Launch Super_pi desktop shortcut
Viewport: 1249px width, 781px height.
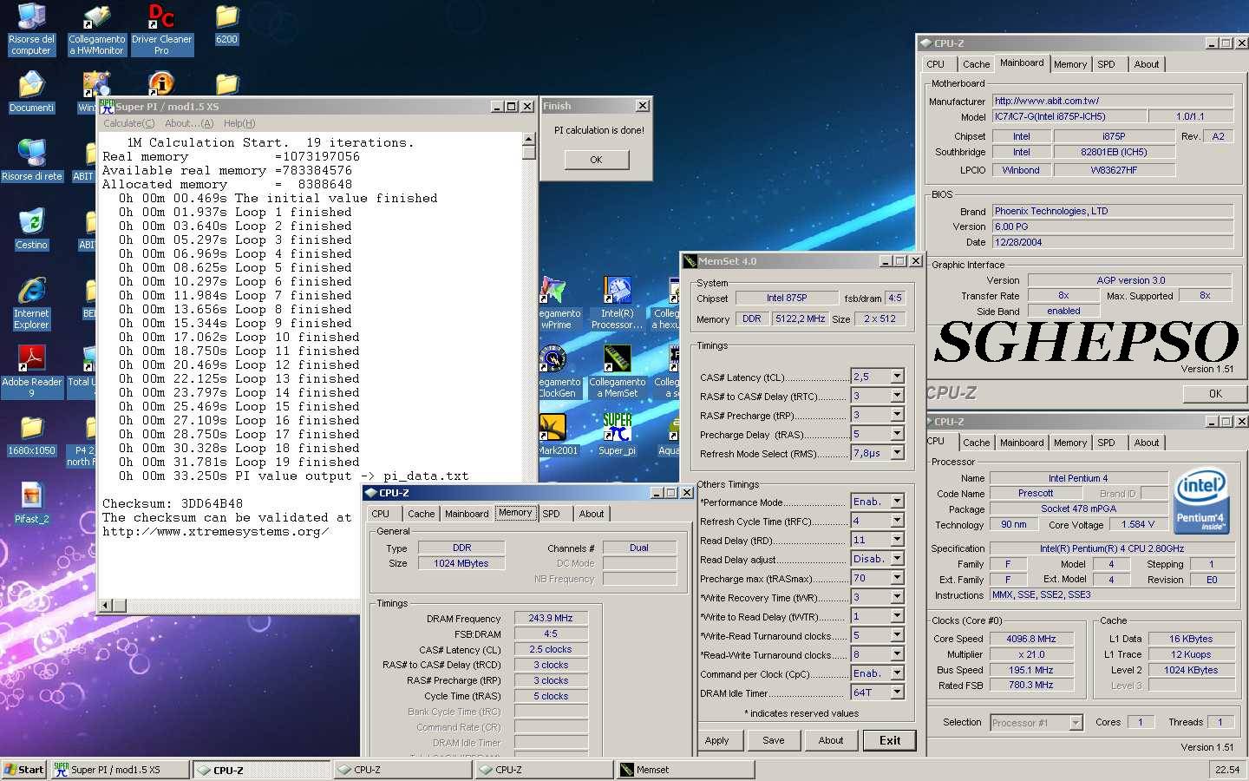coord(617,435)
